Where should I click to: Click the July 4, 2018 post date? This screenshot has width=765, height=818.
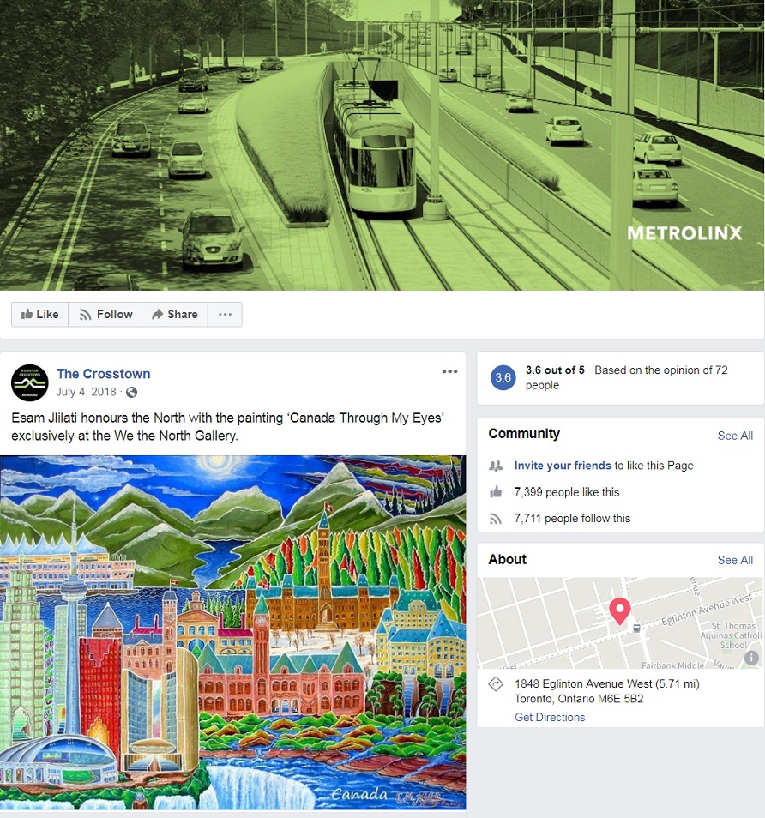point(86,392)
